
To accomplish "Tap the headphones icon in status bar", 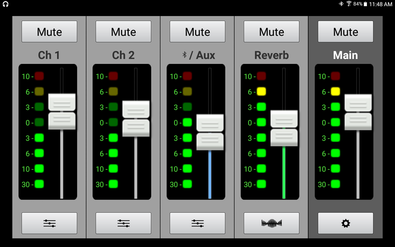I will (x=6, y=4).
